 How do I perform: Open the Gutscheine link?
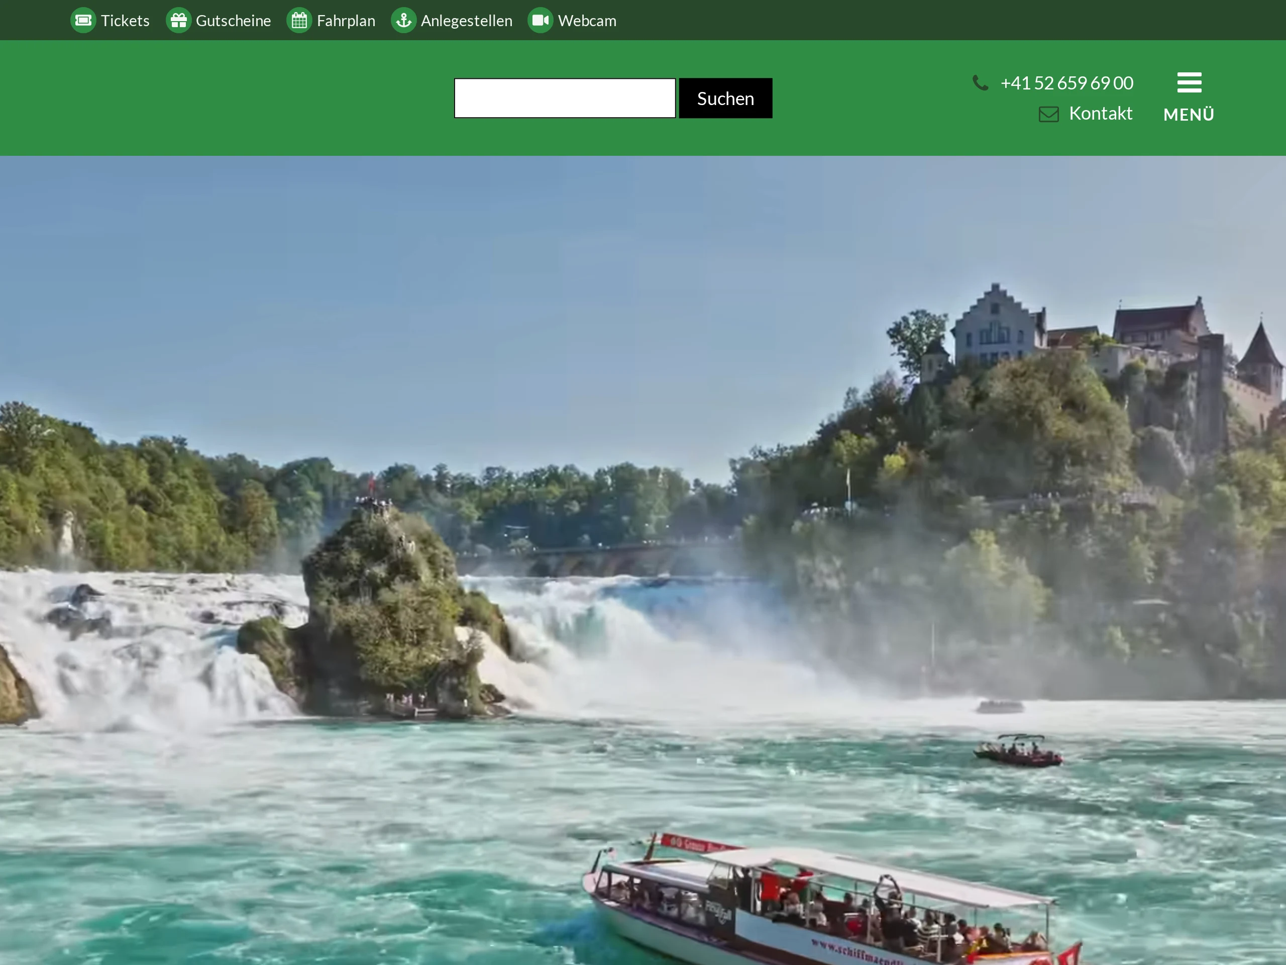[x=233, y=21]
